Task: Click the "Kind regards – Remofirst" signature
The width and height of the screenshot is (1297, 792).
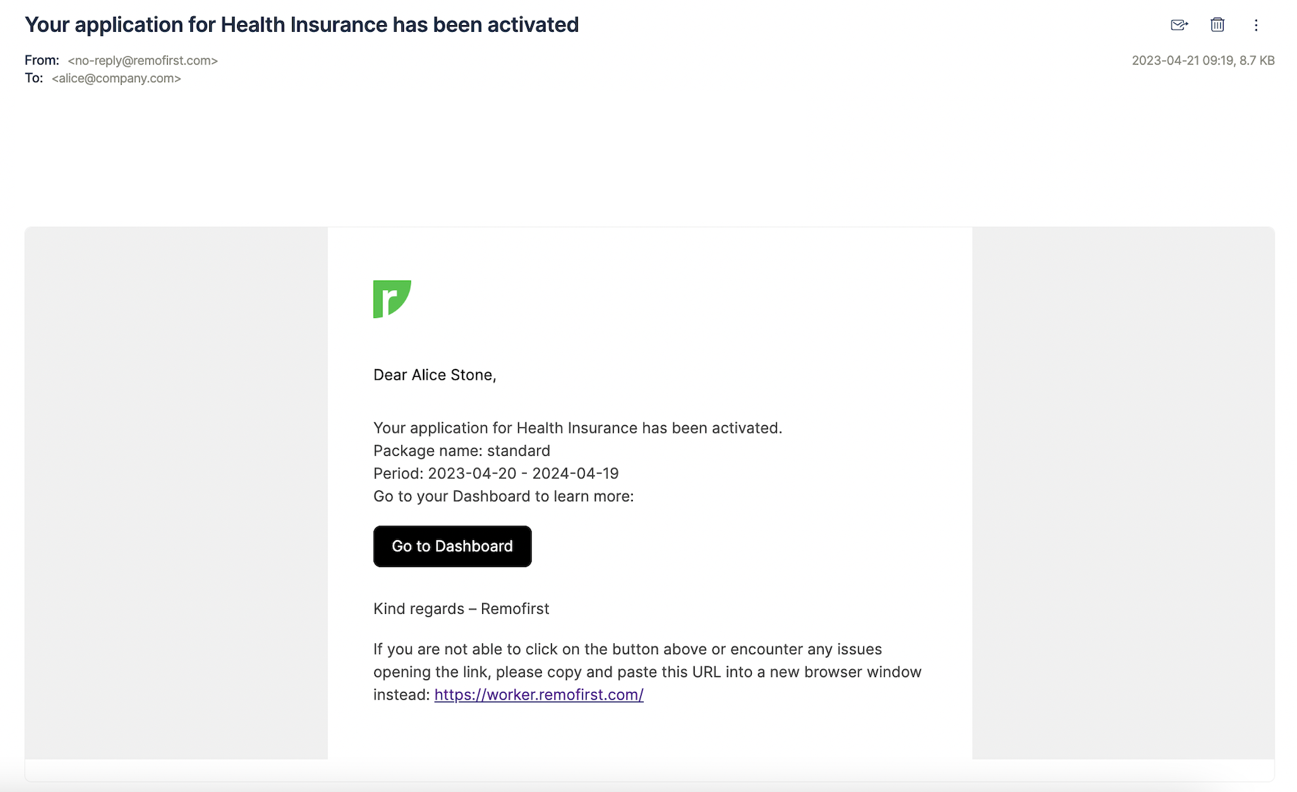Action: pyautogui.click(x=461, y=609)
